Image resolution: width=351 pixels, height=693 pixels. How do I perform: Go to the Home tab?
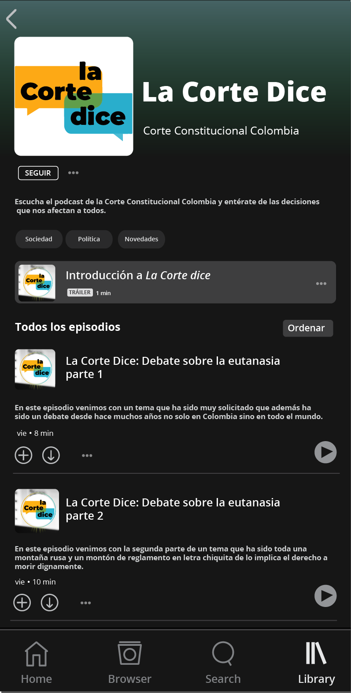click(x=37, y=663)
